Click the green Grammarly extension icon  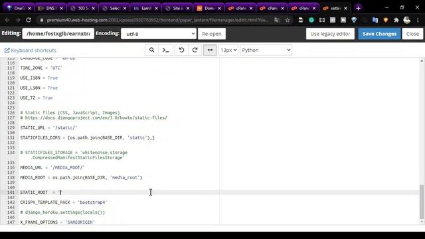tap(311, 20)
